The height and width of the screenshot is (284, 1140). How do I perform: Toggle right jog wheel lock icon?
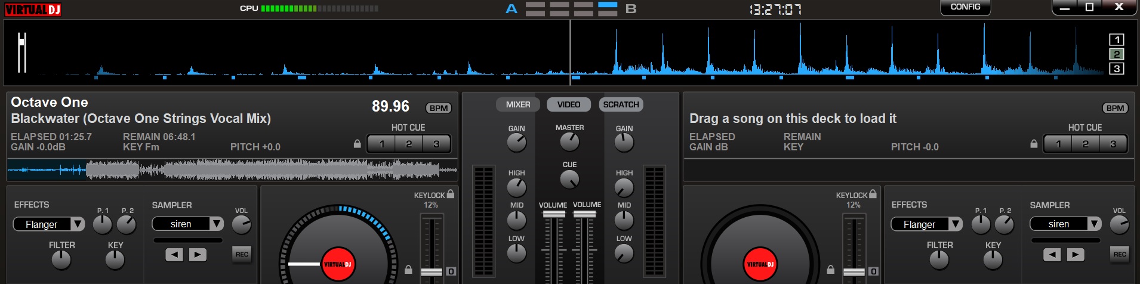(830, 270)
